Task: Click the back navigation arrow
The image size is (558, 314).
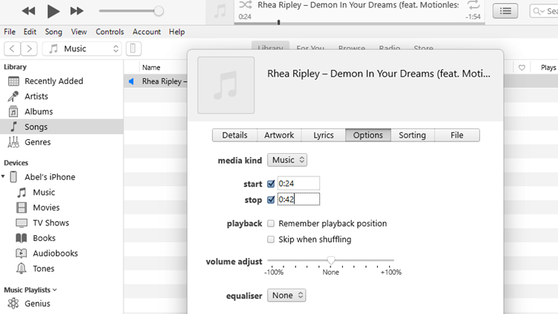Action: click(12, 48)
